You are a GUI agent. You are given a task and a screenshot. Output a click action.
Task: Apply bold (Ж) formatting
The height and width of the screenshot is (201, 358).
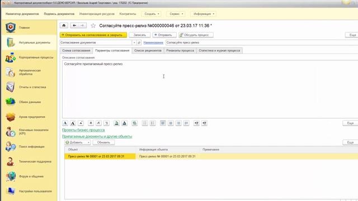(x=91, y=123)
